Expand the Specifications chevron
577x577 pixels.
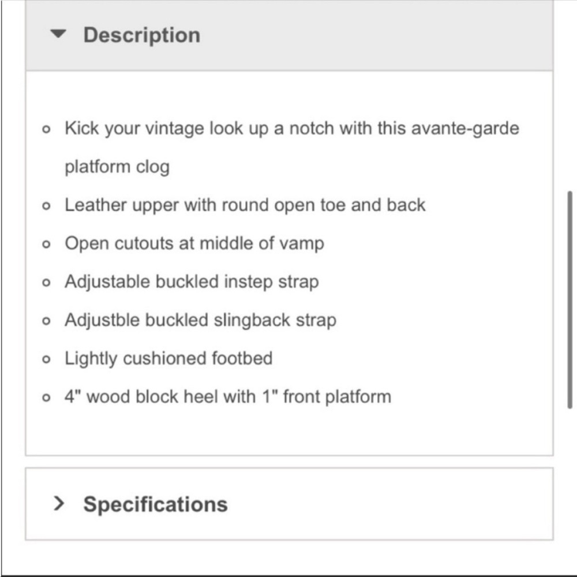[x=59, y=503]
